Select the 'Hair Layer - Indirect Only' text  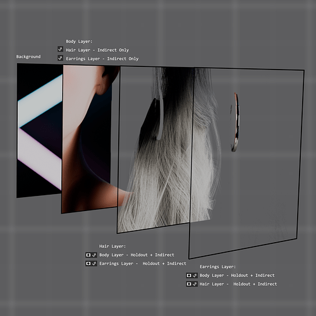pos(97,50)
